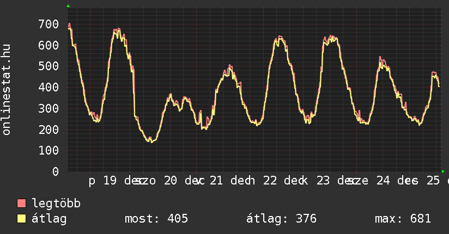449x234 pixels.
Task: Click the "átlag: 376" statistic
Action: click(x=281, y=219)
